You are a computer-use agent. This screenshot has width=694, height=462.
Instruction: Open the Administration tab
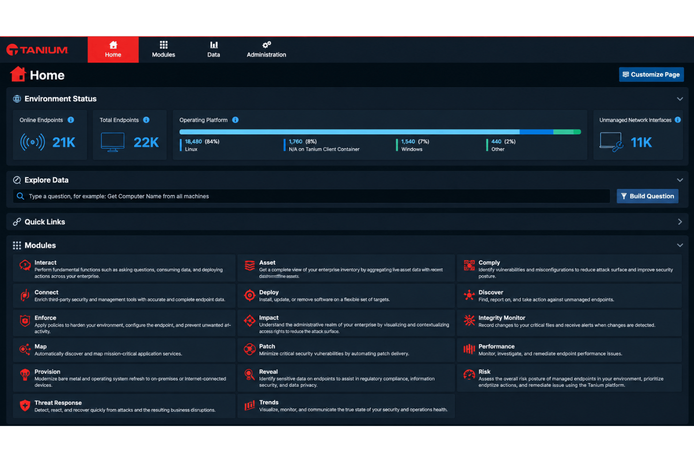266,50
